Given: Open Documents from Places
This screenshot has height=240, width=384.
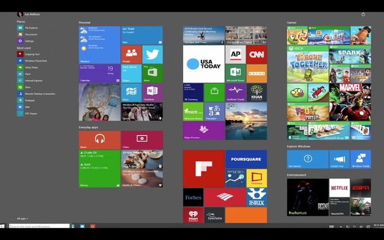Looking at the screenshot, I should (x=27, y=34).
